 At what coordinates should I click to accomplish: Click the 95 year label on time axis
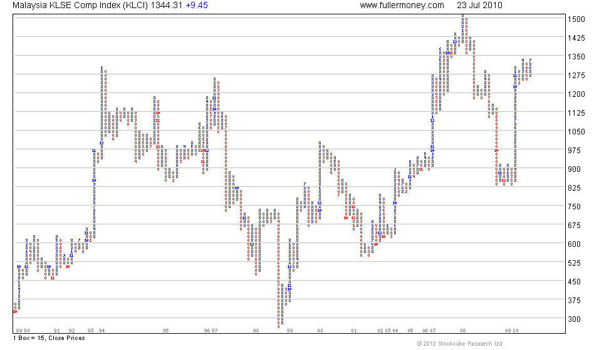click(165, 331)
